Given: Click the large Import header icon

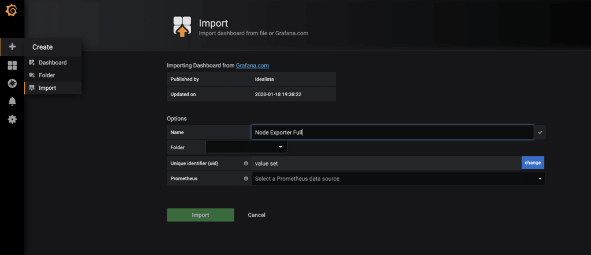Looking at the screenshot, I should 182,27.
